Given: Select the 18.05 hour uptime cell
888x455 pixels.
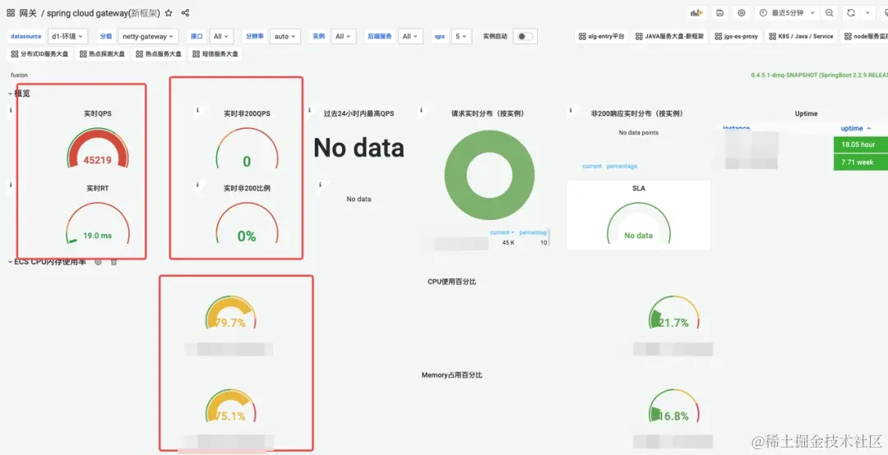Looking at the screenshot, I should pos(861,145).
